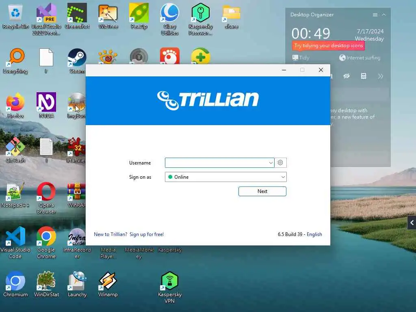Select the NVDA desktop icon

click(46, 106)
